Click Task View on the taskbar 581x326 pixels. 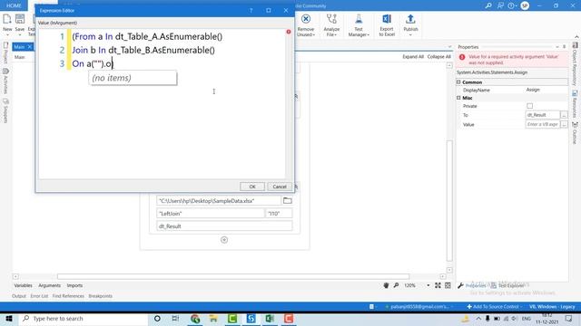point(175,319)
